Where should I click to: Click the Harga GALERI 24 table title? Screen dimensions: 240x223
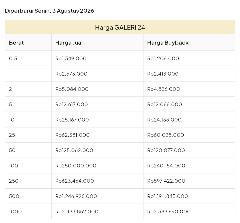[x=120, y=27]
